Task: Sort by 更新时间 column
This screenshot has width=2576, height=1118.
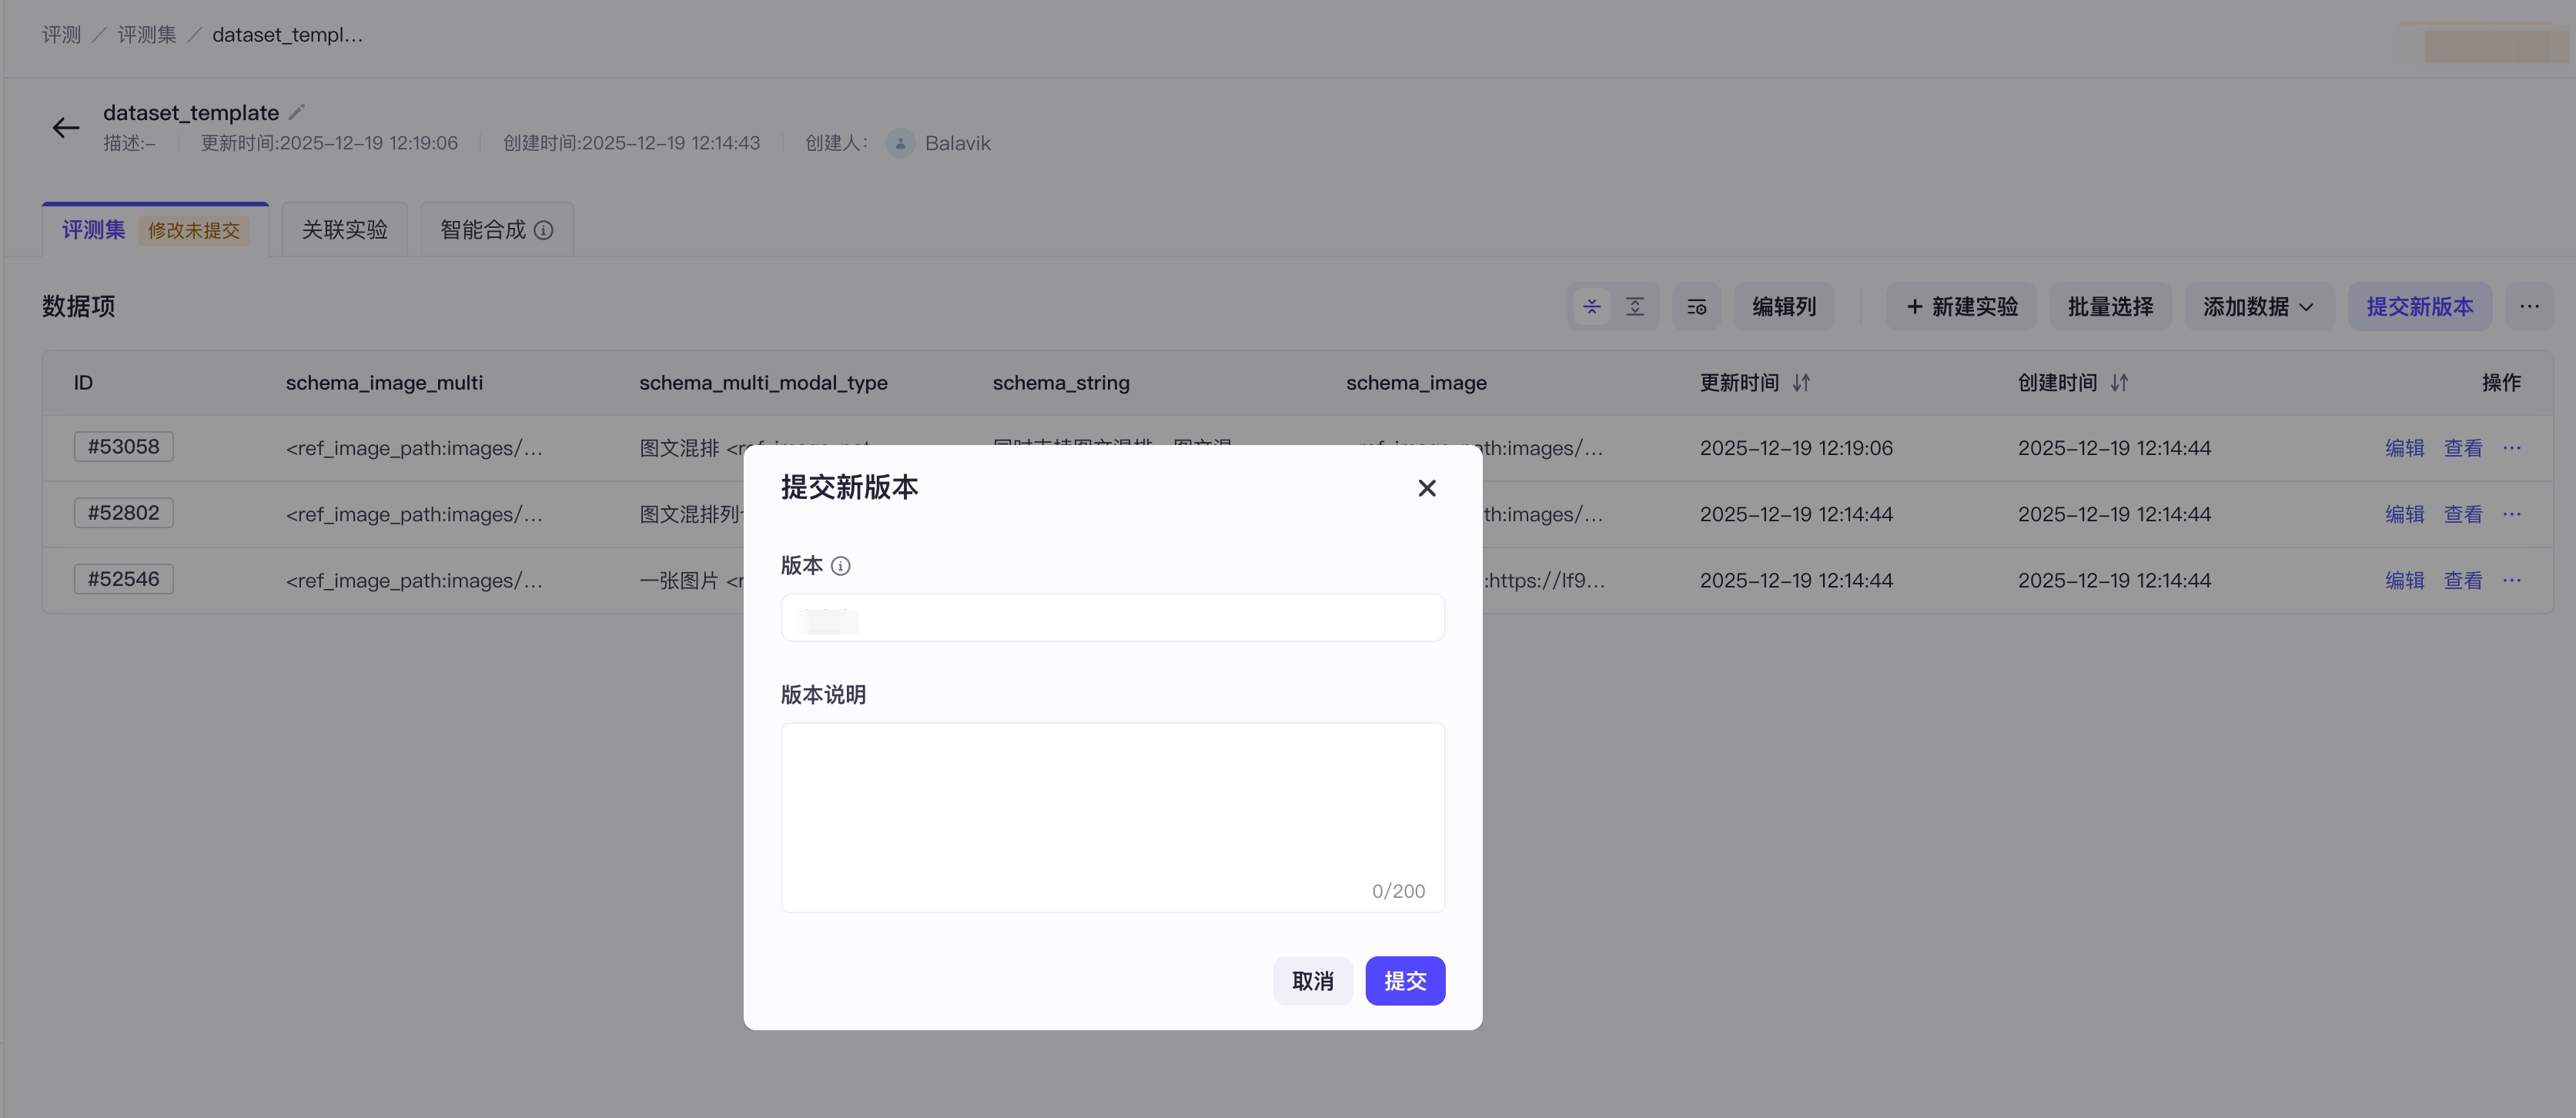Action: tap(1801, 383)
